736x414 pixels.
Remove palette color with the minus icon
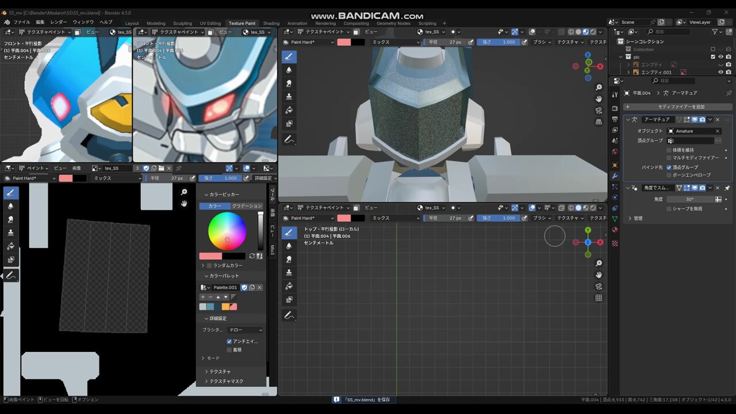coord(210,297)
